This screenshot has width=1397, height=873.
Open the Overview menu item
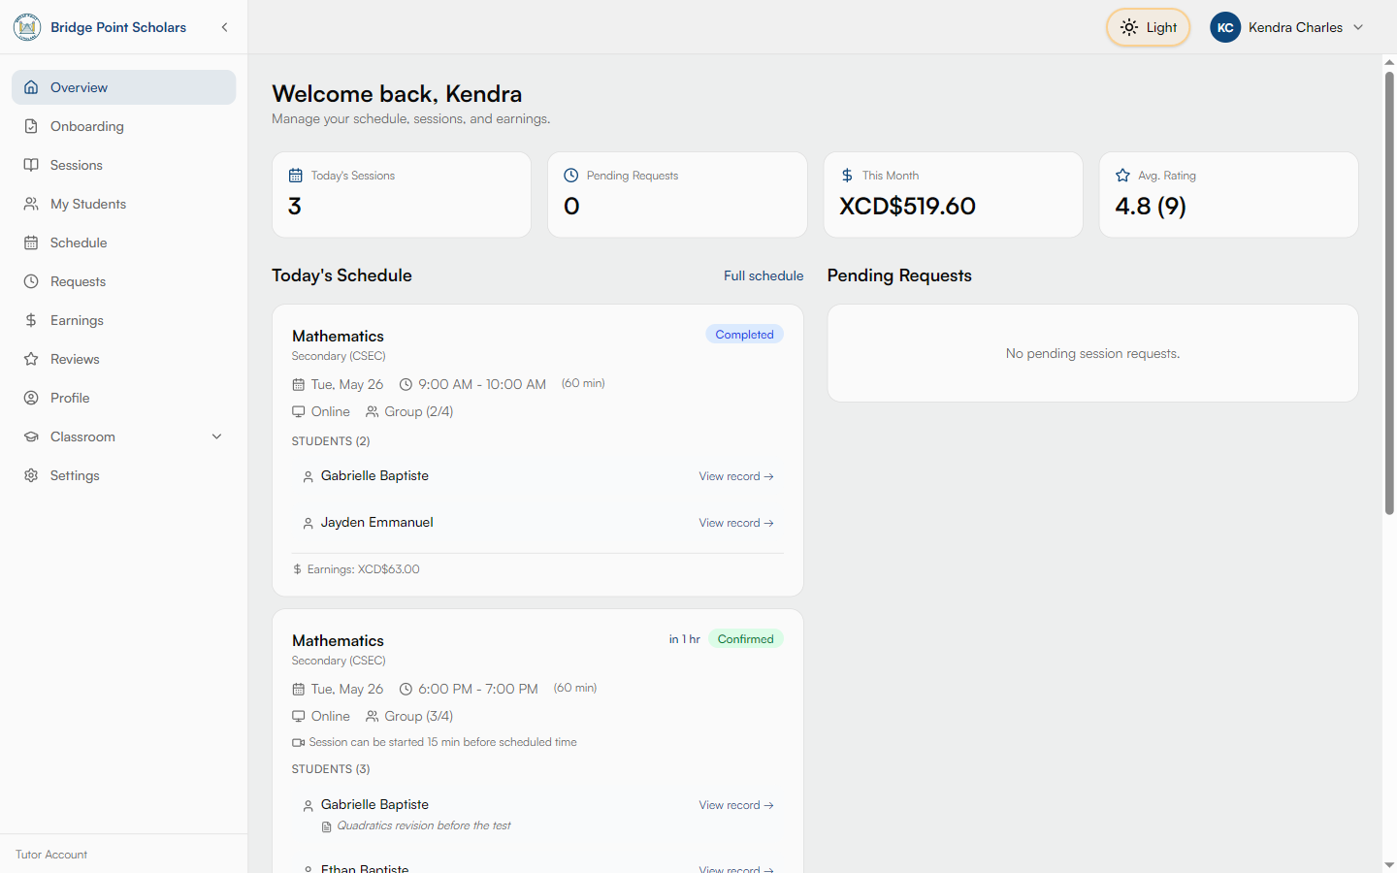(123, 87)
